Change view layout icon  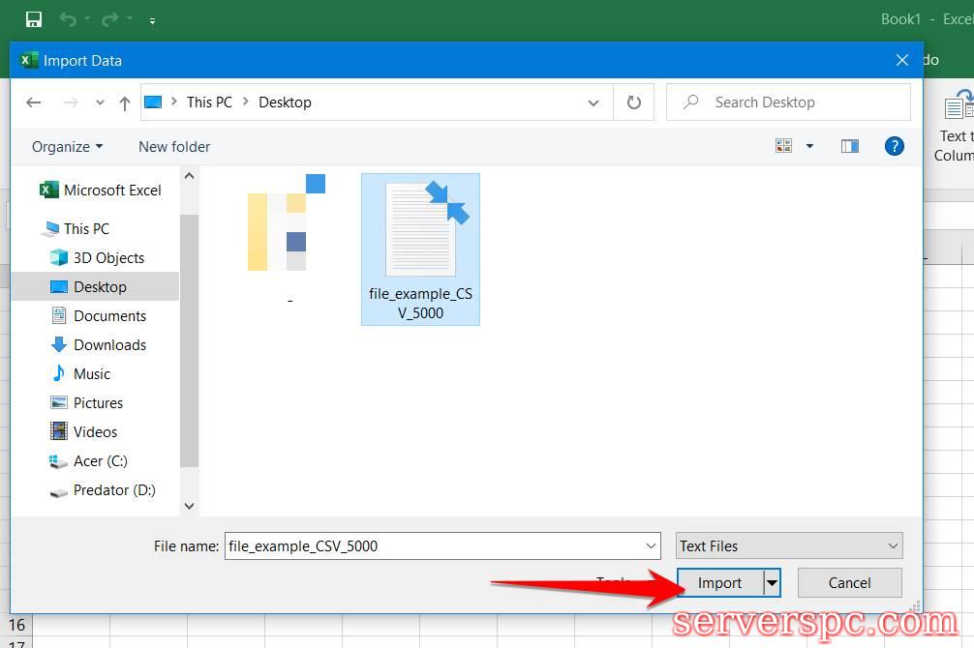pos(784,147)
